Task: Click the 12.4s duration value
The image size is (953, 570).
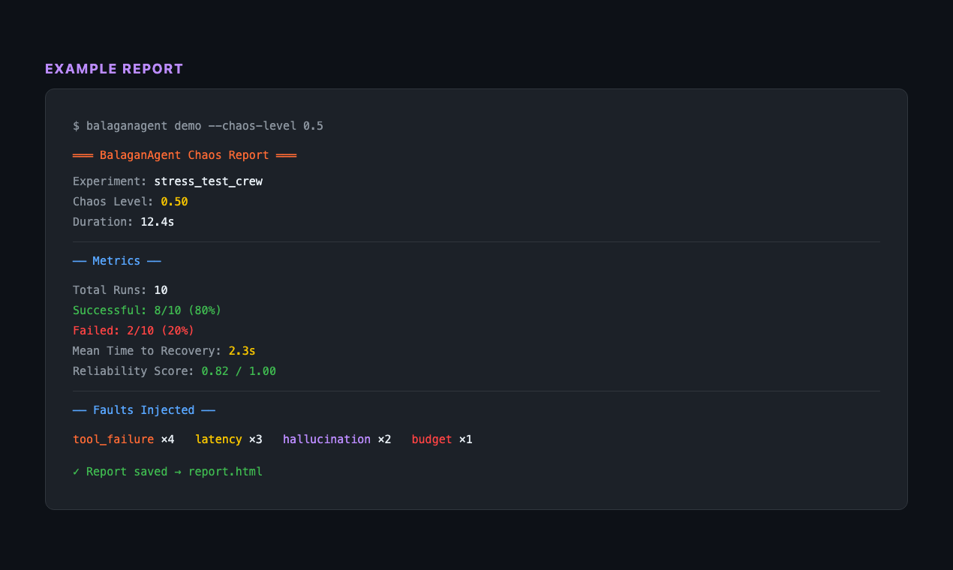Action: (157, 222)
